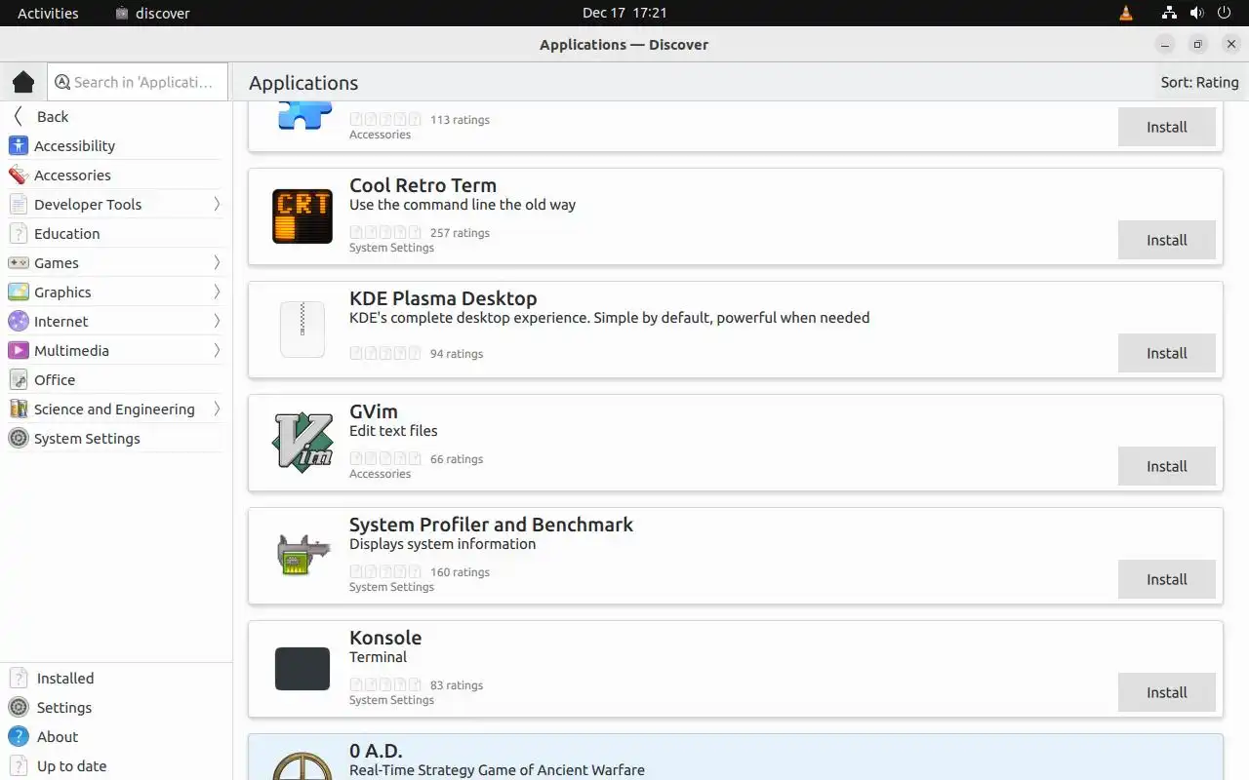This screenshot has width=1249, height=780.
Task: Focus the Search in Applications field
Action: (x=138, y=82)
